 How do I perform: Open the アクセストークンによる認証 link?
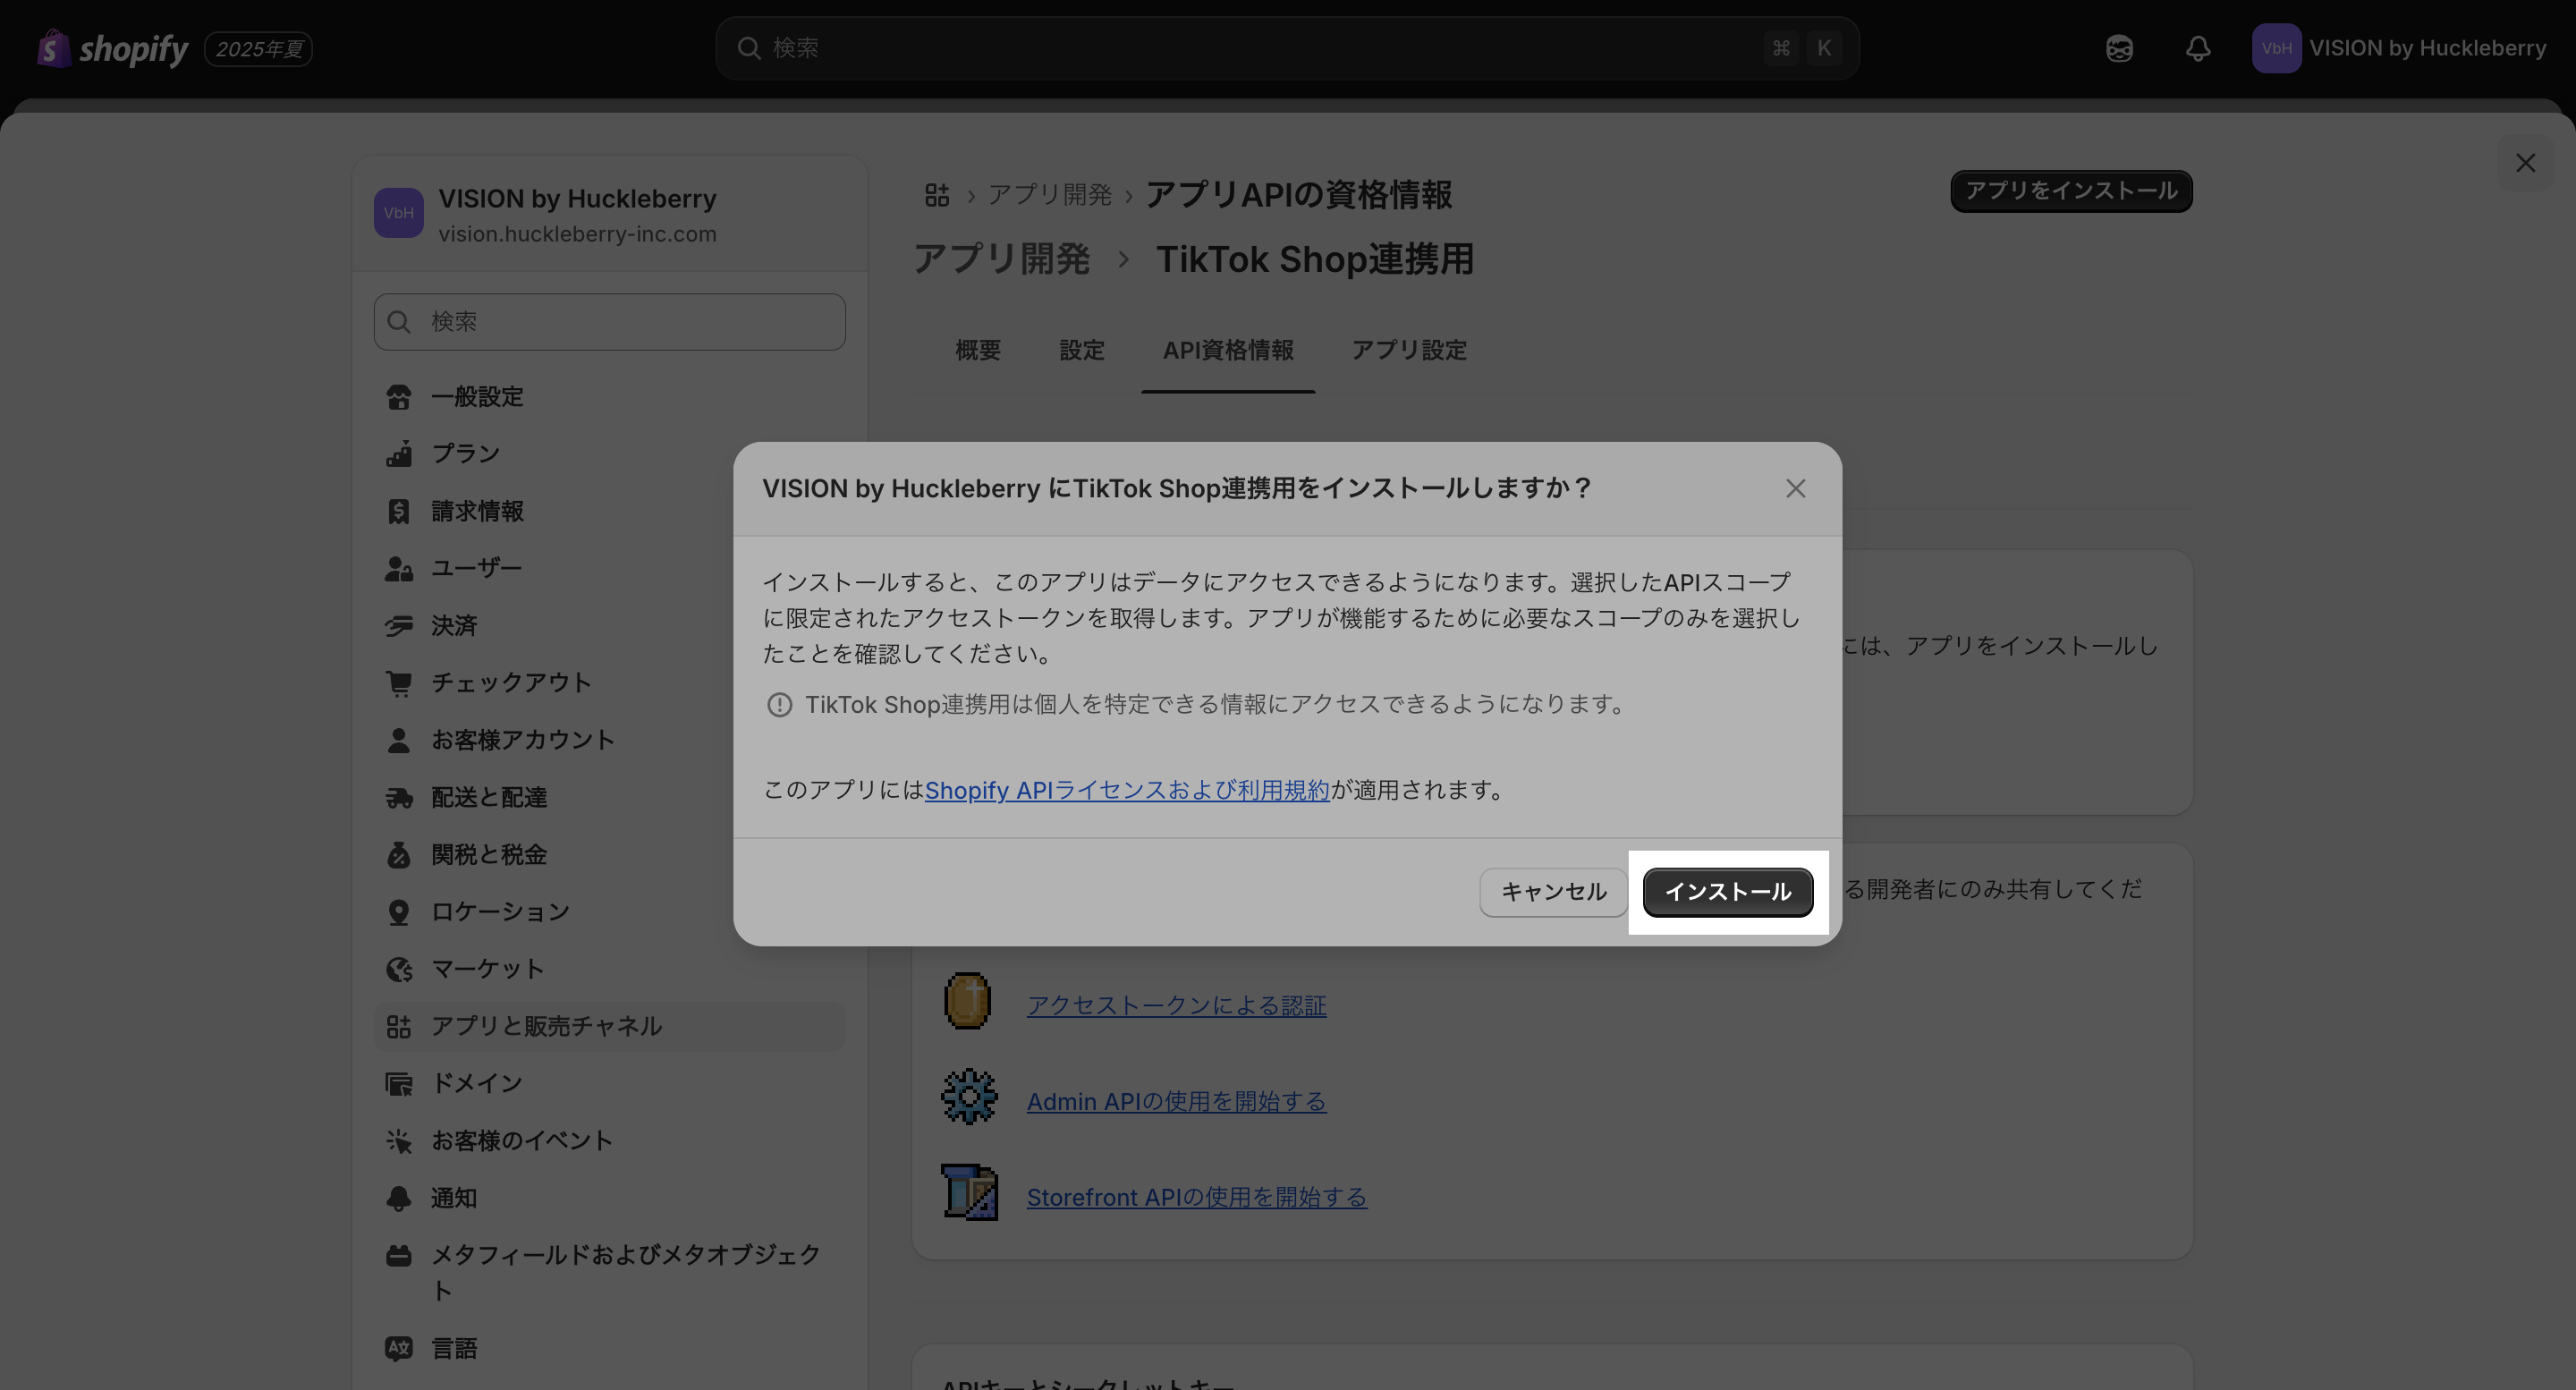1176,1005
